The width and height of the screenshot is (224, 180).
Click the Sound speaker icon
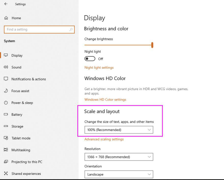pos(6,67)
